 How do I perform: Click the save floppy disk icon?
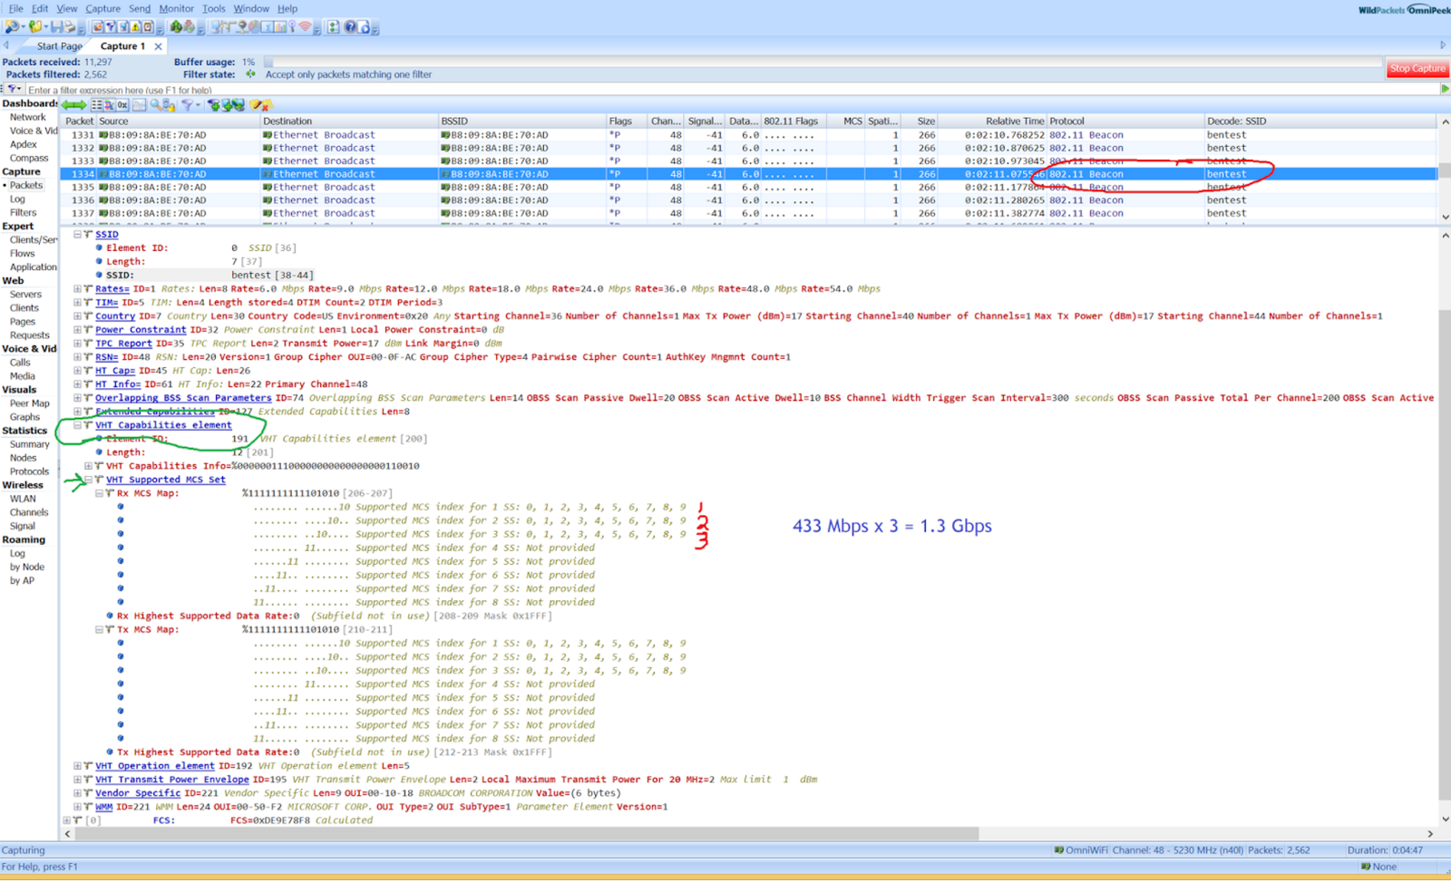pyautogui.click(x=57, y=27)
